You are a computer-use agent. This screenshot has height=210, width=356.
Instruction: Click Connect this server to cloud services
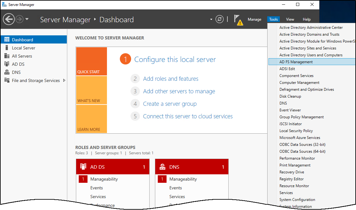(188, 116)
